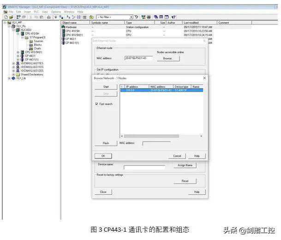This screenshot has height=240, width=281.
Task: Click the New project toolbar icon
Action: point(5,17)
